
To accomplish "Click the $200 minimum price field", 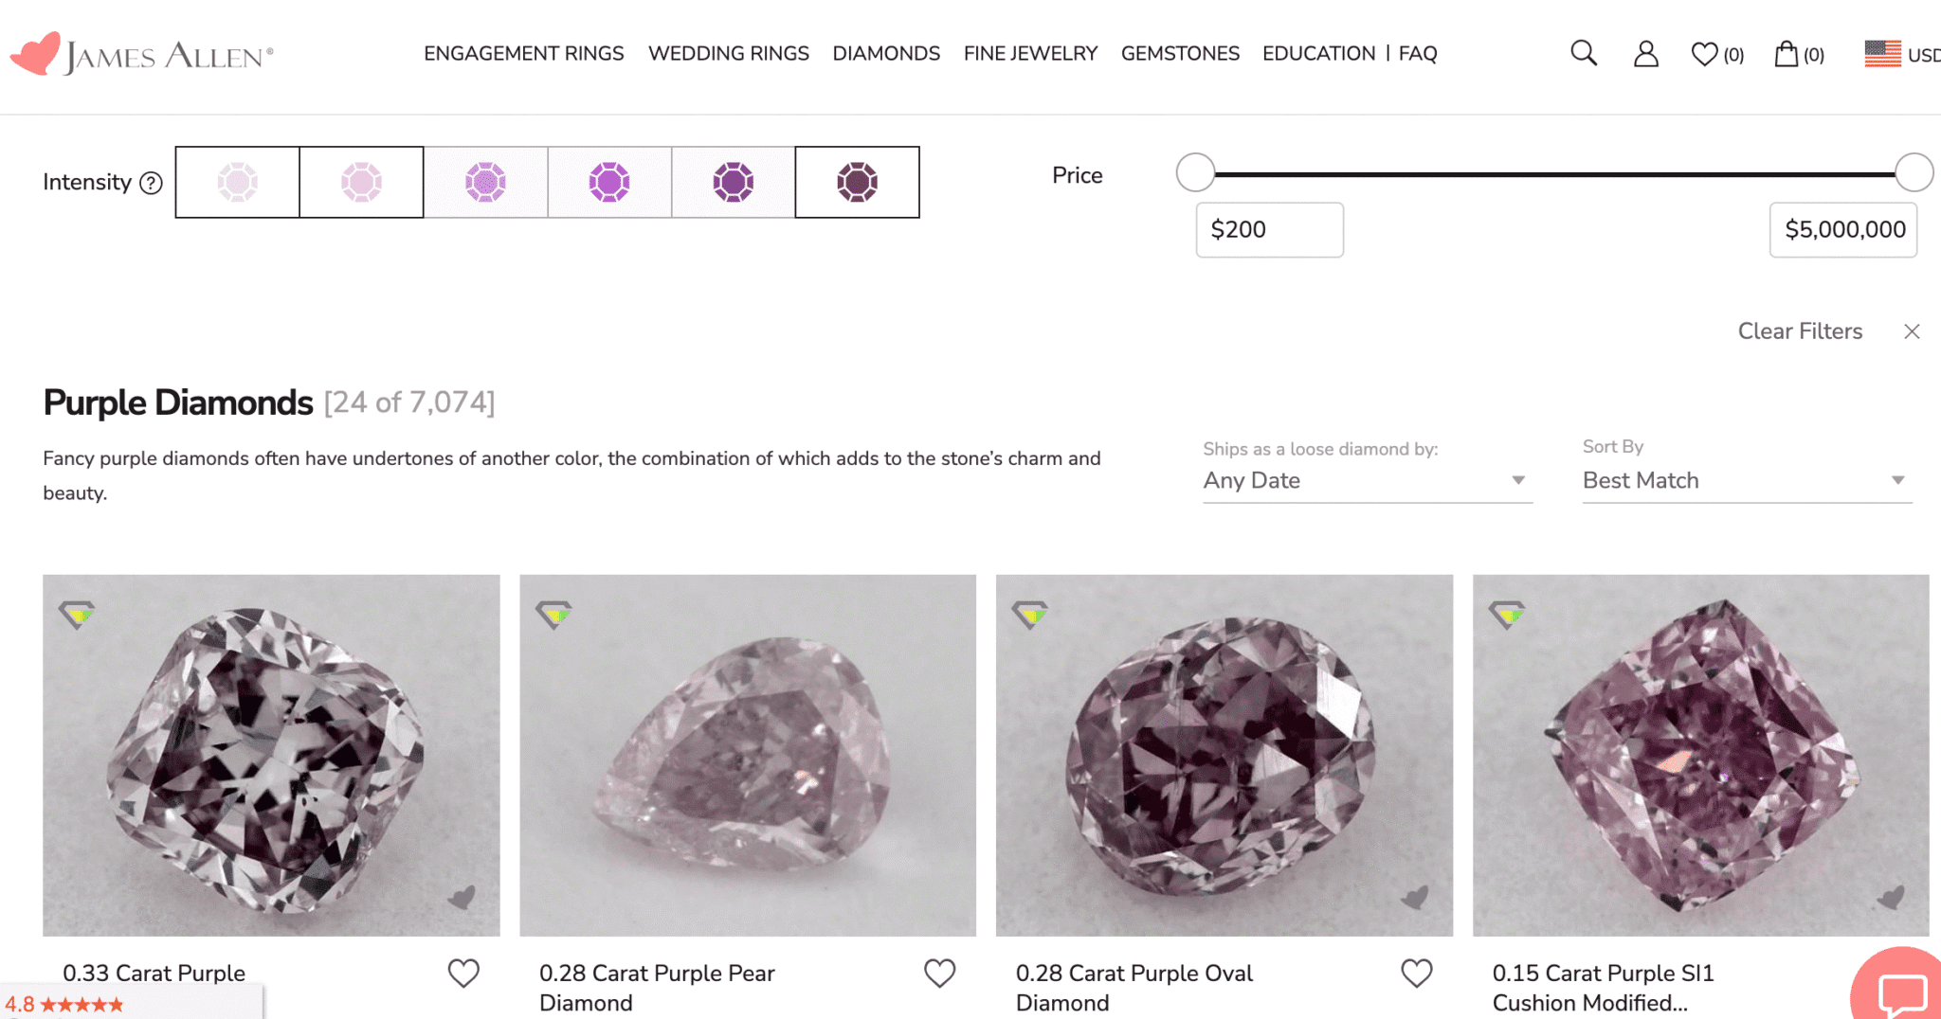I will 1270,229.
